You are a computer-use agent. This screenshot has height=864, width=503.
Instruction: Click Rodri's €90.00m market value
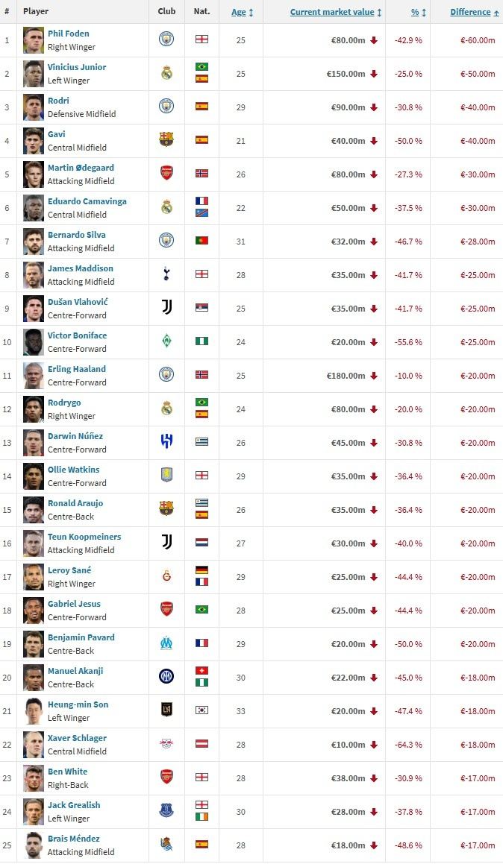pyautogui.click(x=348, y=107)
